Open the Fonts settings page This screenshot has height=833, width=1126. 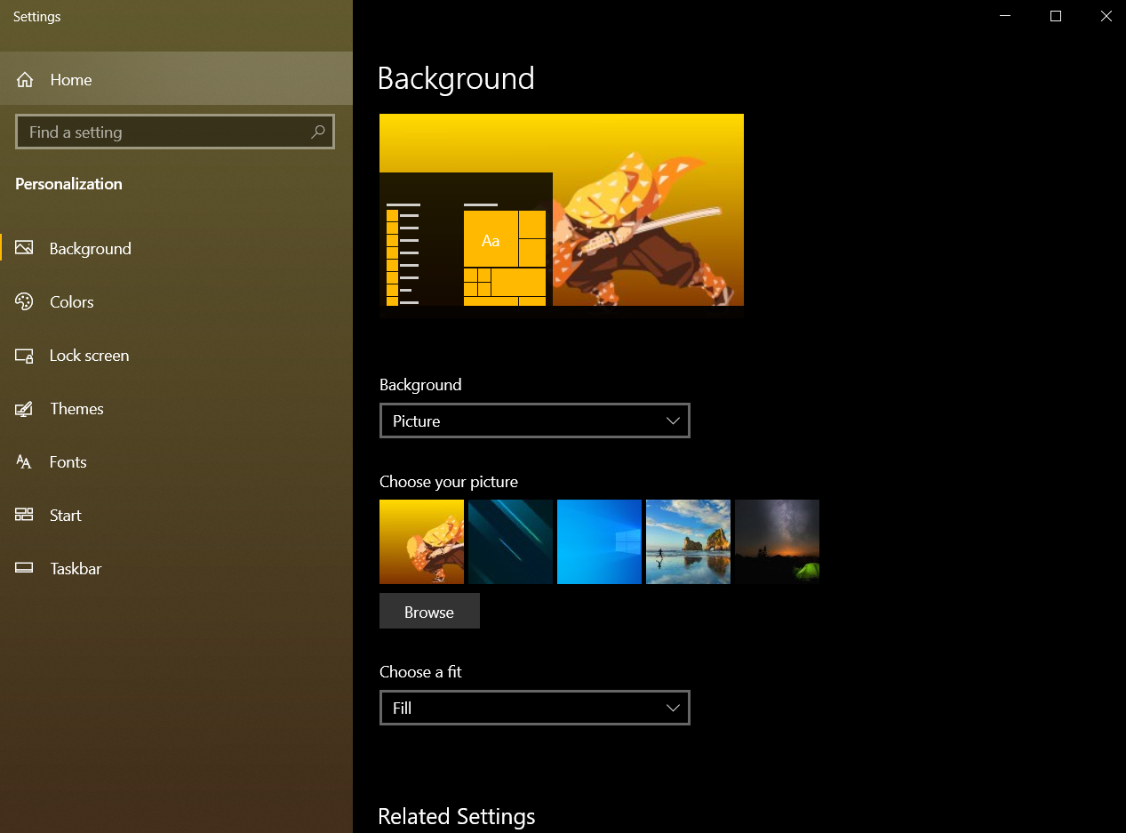[176, 462]
